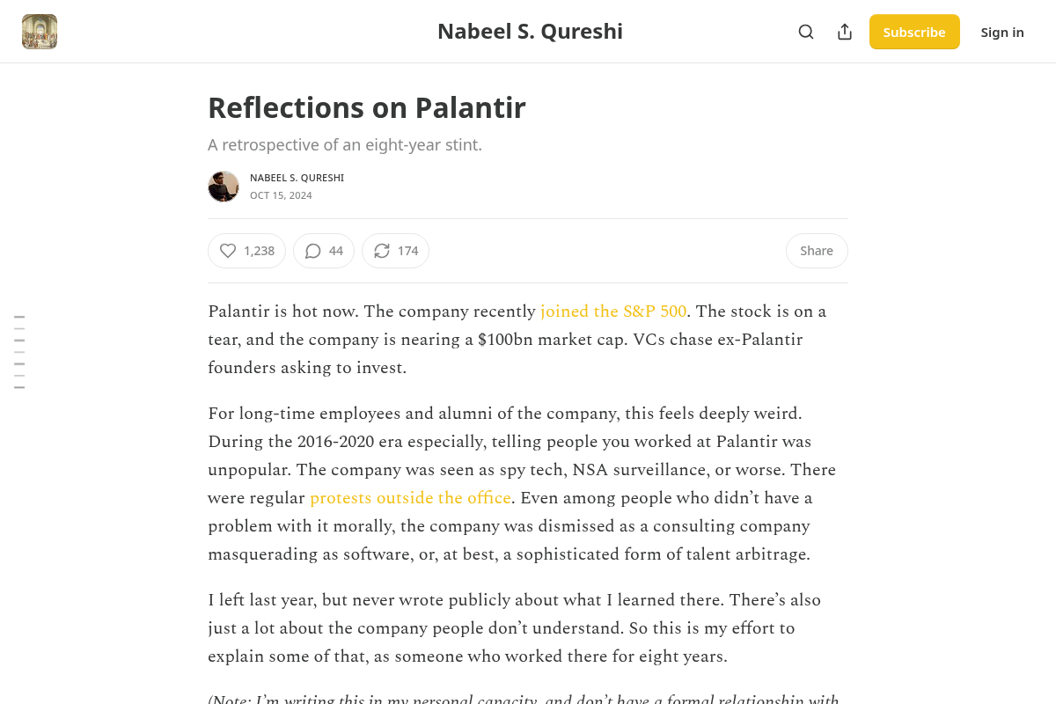Screen dimensions: 1056x704
Task: Open the 'protests outside the office' link
Action: click(410, 498)
